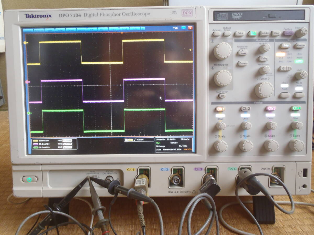Push the Intensity knob
This screenshot has height=235, width=314.
pyautogui.click(x=302, y=32)
